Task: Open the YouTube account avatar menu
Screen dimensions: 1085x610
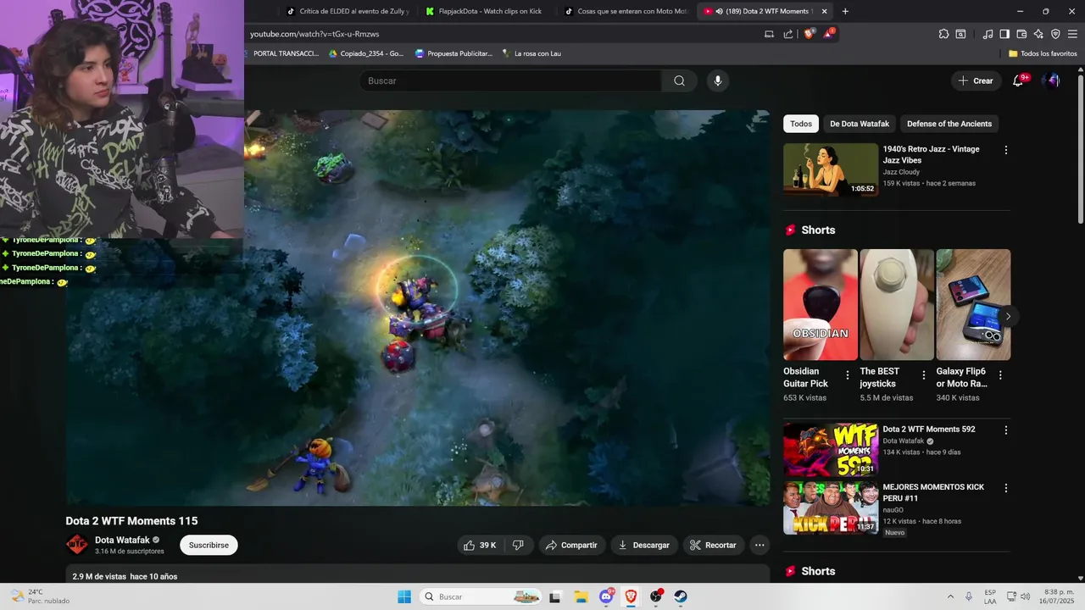Action: [x=1051, y=80]
